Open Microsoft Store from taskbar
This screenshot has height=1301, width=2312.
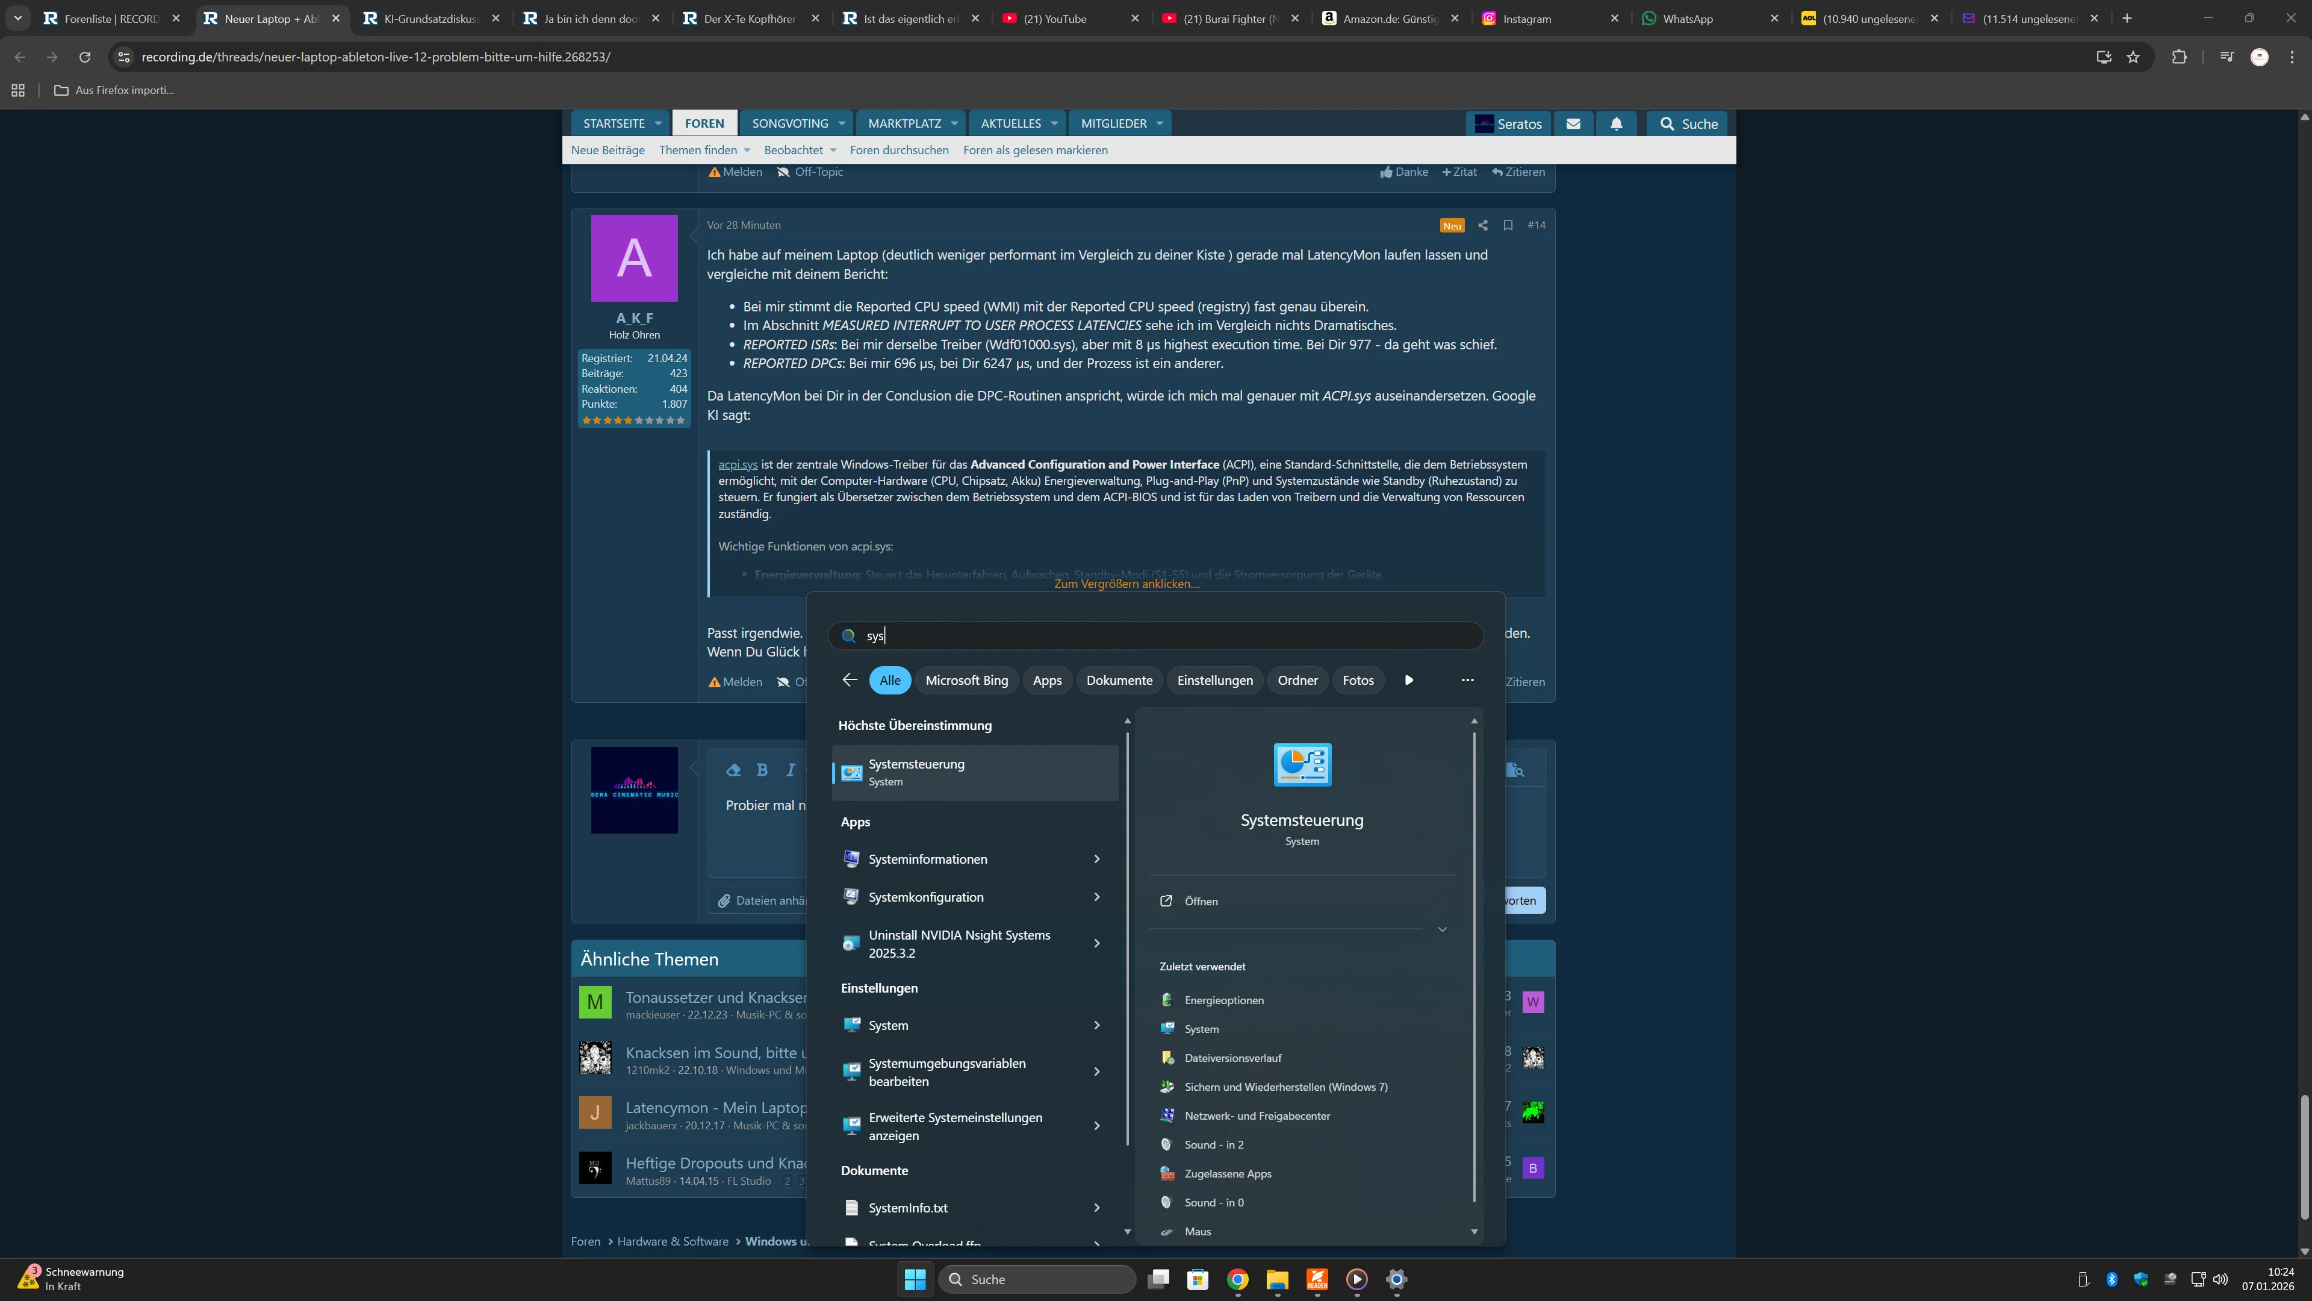tap(1198, 1279)
